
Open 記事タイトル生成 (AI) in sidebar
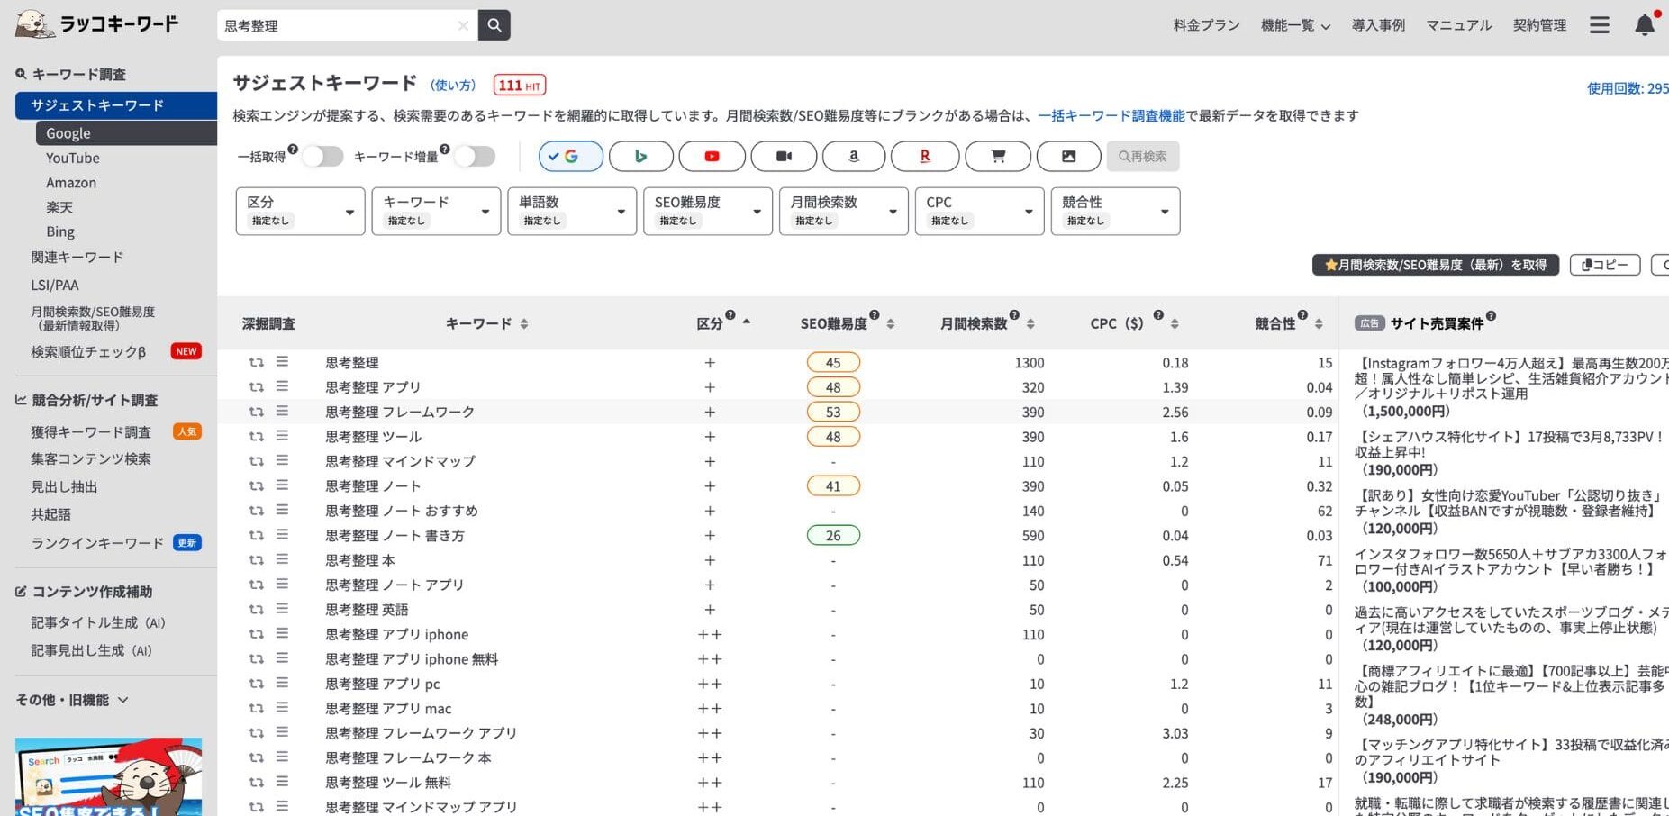(98, 622)
